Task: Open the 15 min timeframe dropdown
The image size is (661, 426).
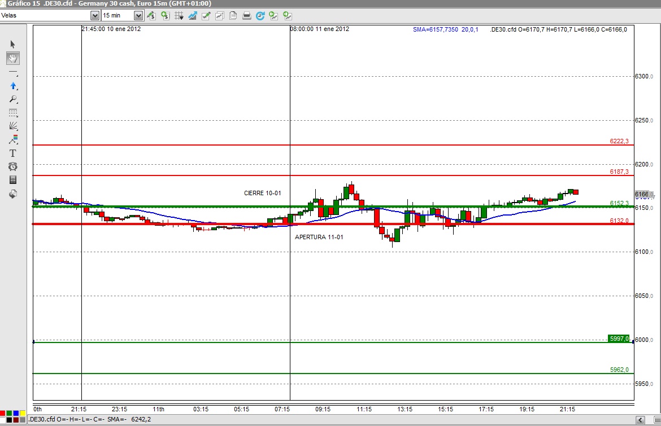Action: point(138,16)
